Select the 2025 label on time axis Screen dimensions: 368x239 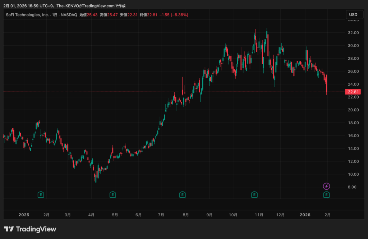click(x=24, y=215)
